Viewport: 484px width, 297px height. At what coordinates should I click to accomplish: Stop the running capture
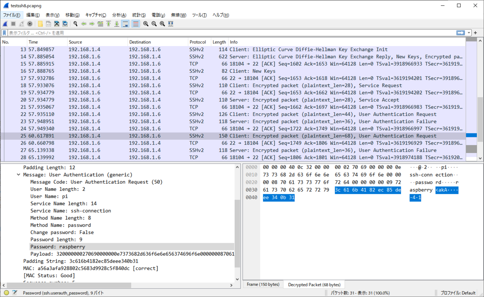(x=13, y=23)
